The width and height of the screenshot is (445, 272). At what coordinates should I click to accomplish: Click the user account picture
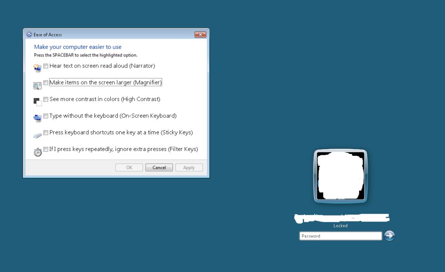click(340, 176)
